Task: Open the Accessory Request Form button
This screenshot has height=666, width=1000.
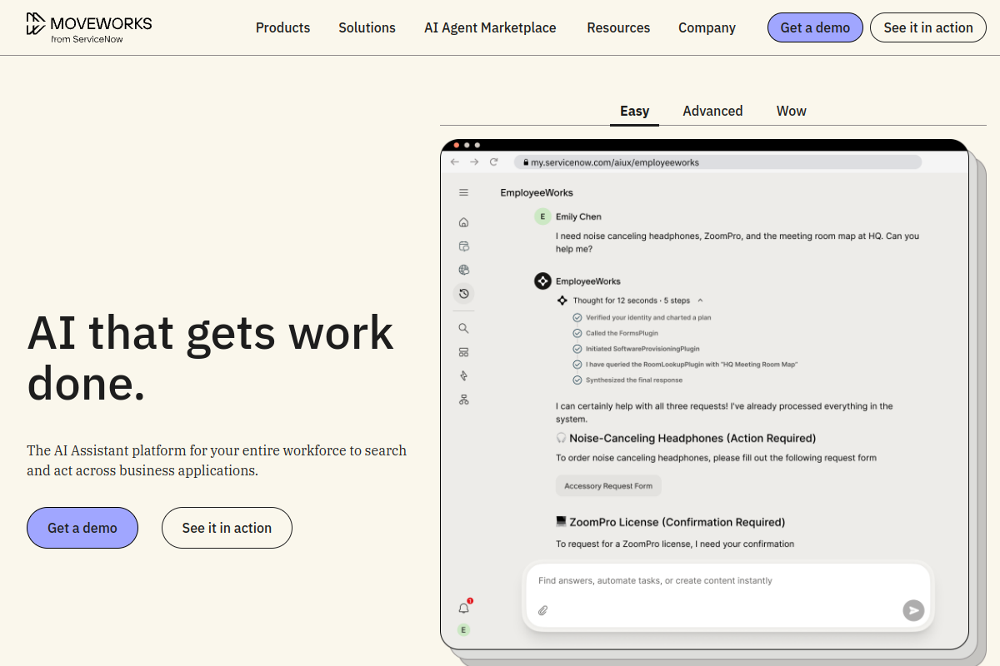Action: pyautogui.click(x=608, y=485)
